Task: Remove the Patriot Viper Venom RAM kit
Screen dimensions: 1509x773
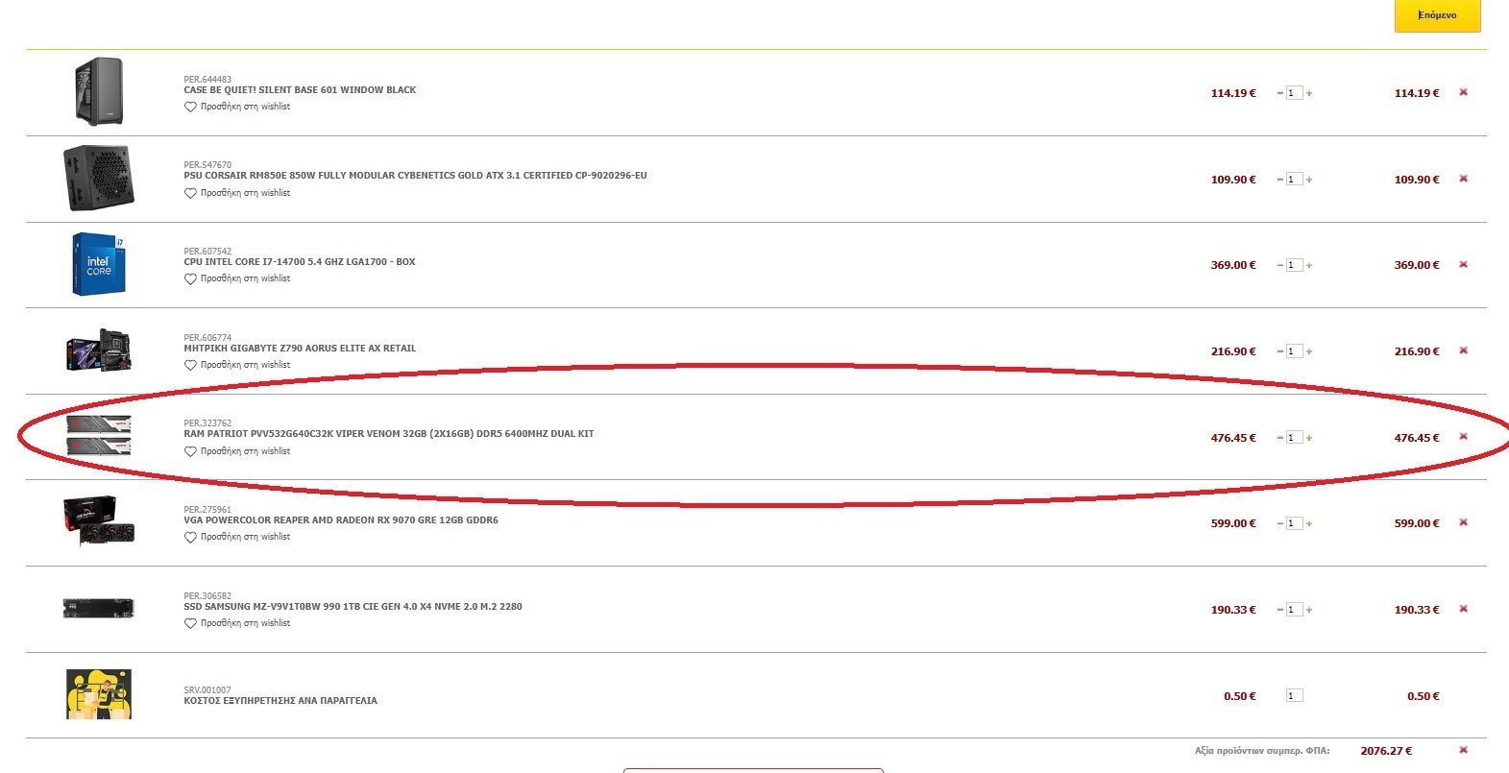Action: pos(1463,436)
